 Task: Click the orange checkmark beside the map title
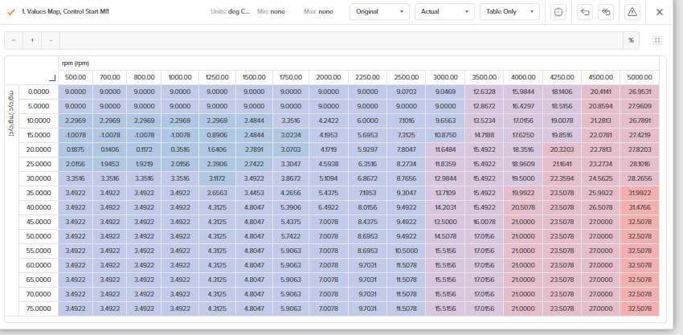click(11, 12)
